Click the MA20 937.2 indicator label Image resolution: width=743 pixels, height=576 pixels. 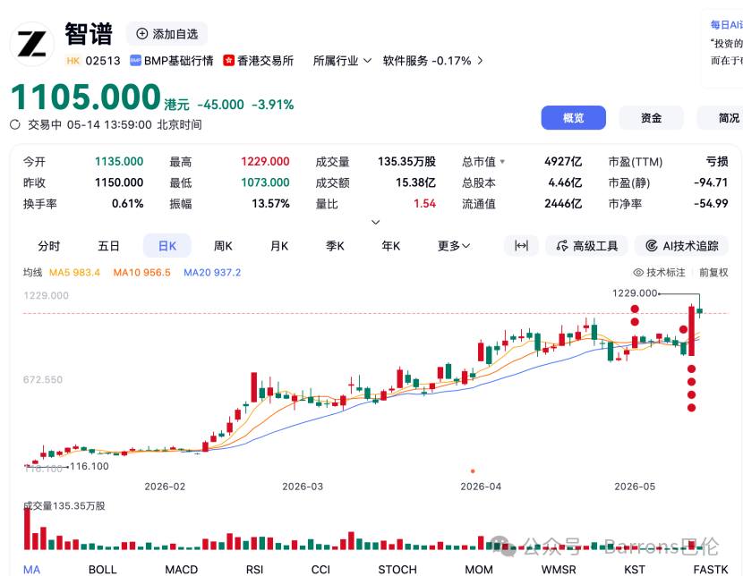point(212,273)
